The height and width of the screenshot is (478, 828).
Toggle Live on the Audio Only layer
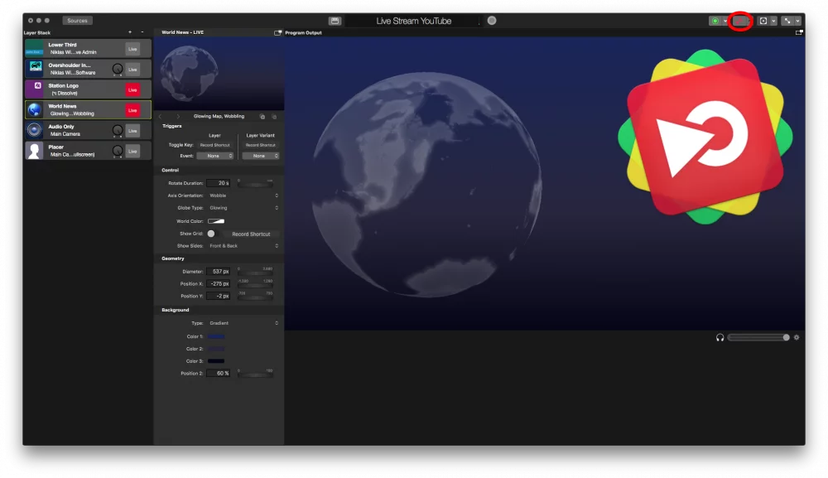coord(132,130)
